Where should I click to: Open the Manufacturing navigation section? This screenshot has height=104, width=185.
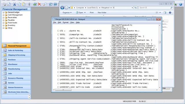click(16, 69)
